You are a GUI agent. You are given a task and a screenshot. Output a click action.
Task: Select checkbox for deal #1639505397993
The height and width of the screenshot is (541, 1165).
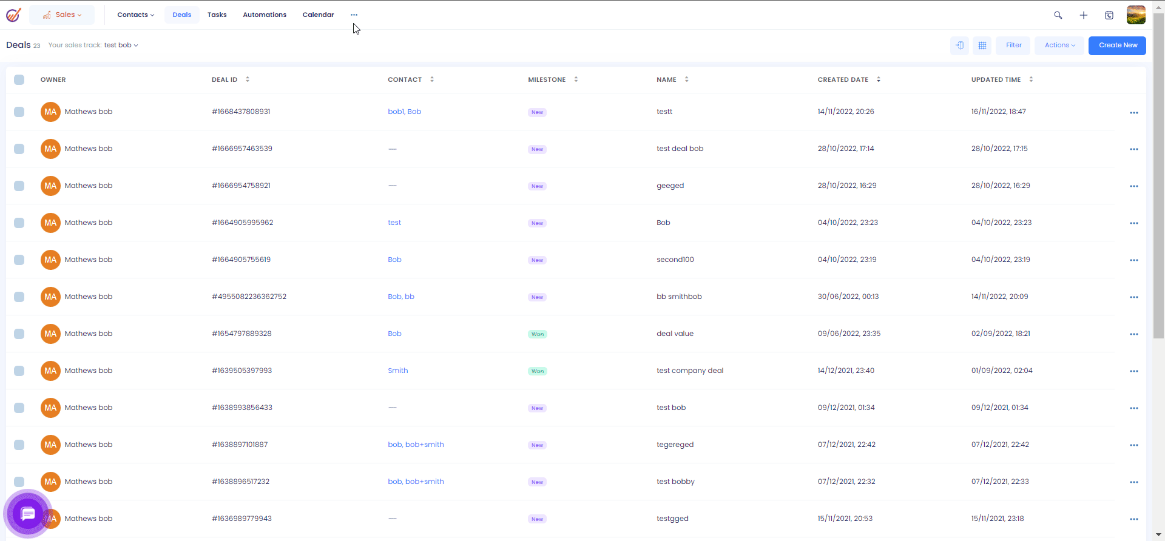click(x=19, y=371)
